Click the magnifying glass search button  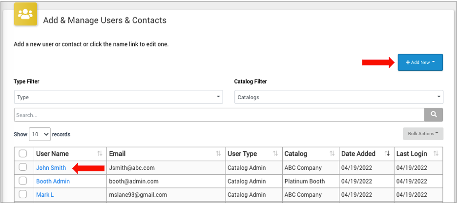(433, 115)
